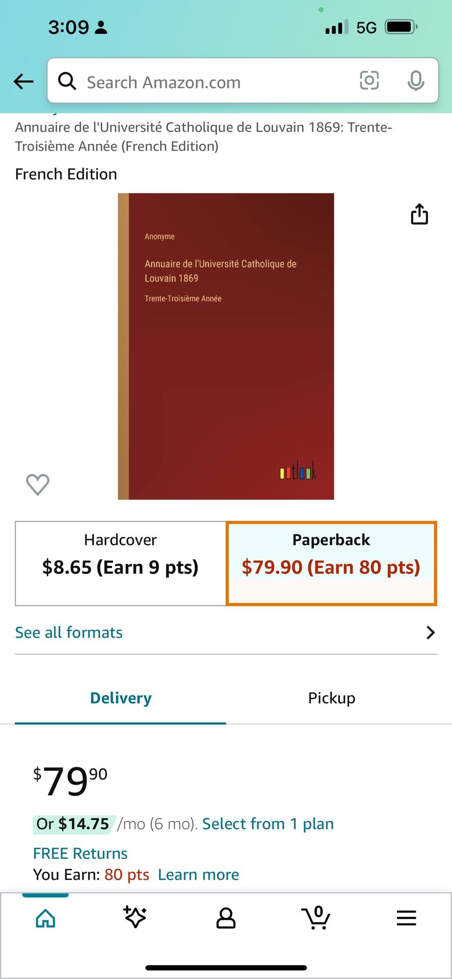Share this book listing
452x979 pixels.
[x=419, y=214]
